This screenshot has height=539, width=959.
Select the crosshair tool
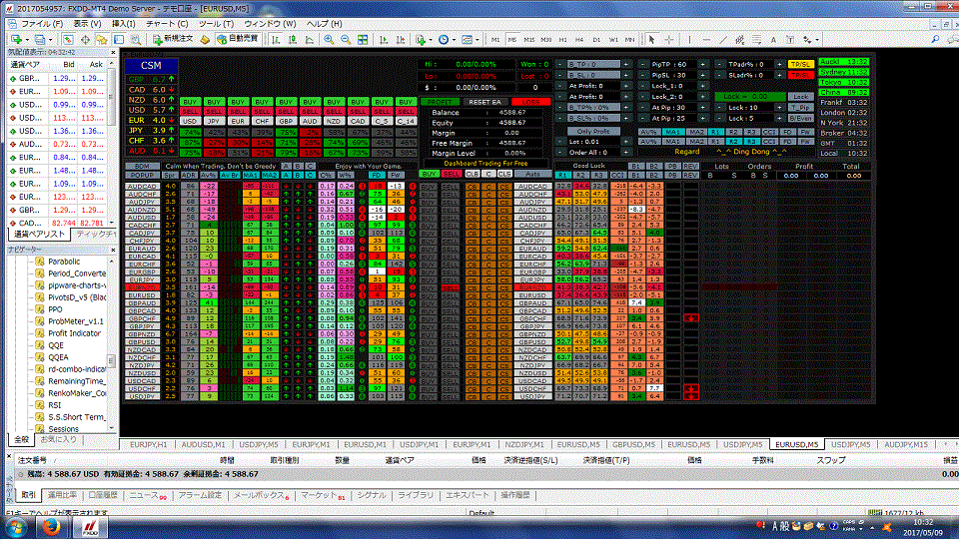(669, 40)
